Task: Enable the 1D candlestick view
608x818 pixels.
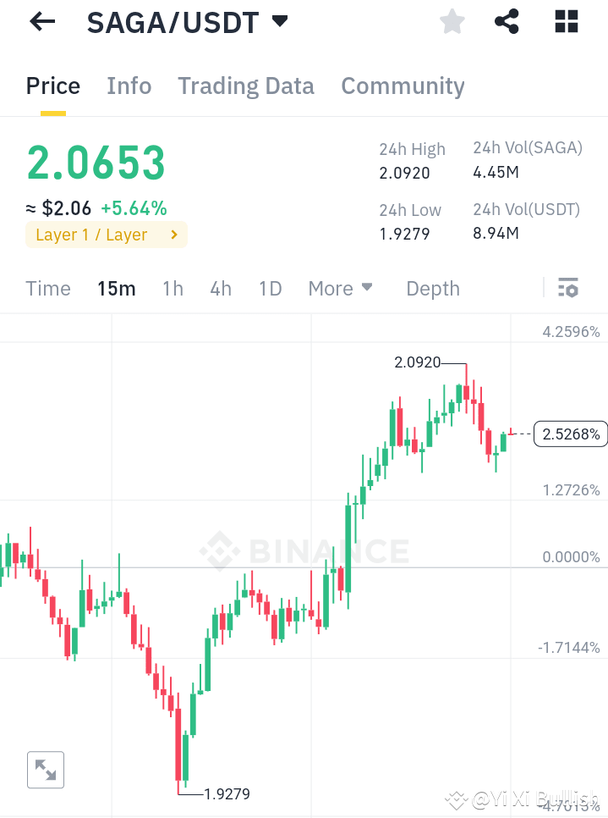Action: point(270,288)
